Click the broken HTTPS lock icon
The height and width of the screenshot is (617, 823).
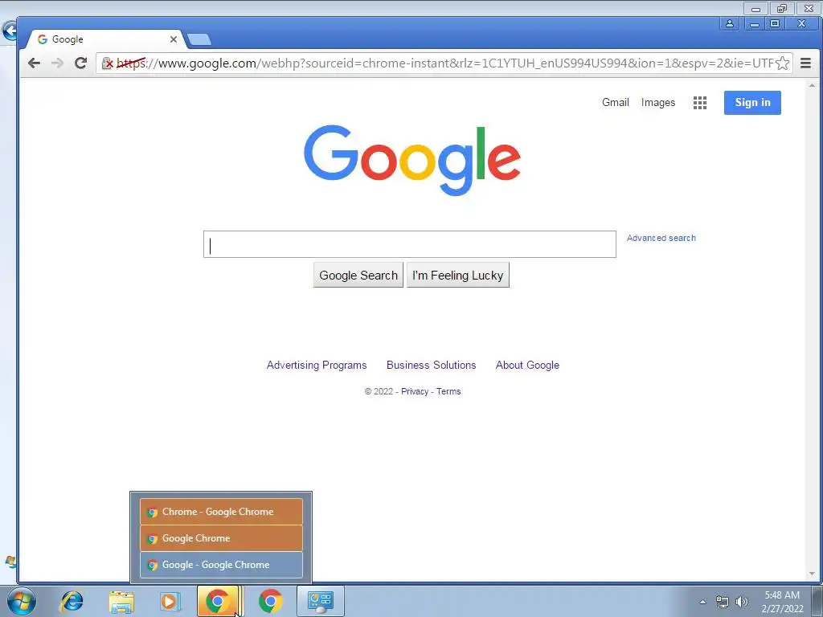pos(107,63)
